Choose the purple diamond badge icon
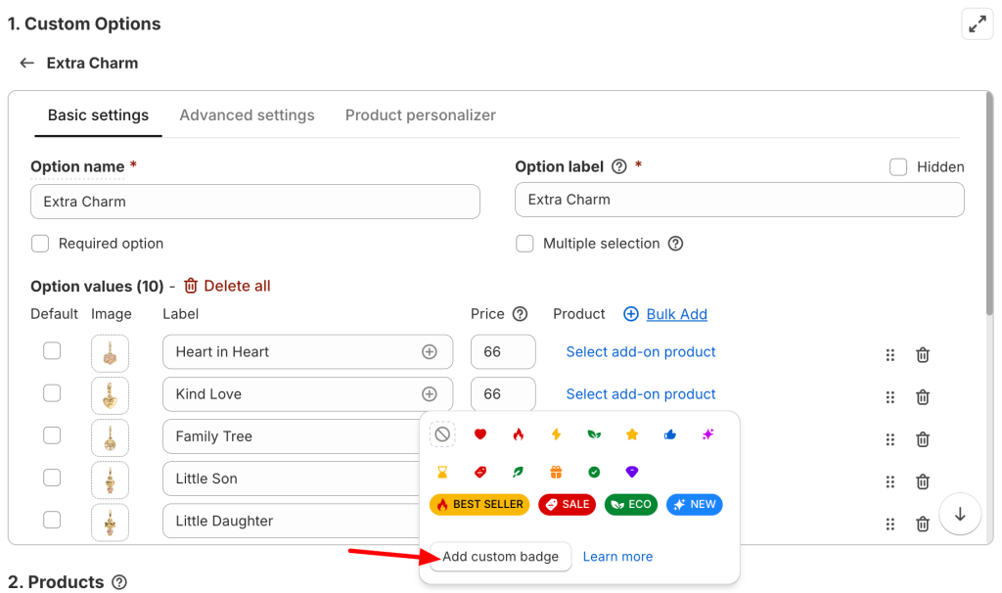 coord(631,472)
